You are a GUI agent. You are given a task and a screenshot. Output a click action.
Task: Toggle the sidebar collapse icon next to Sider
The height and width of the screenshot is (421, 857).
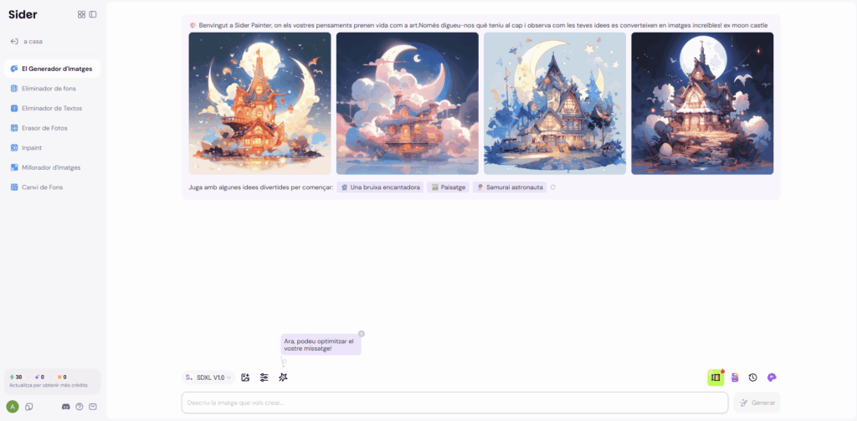point(93,15)
